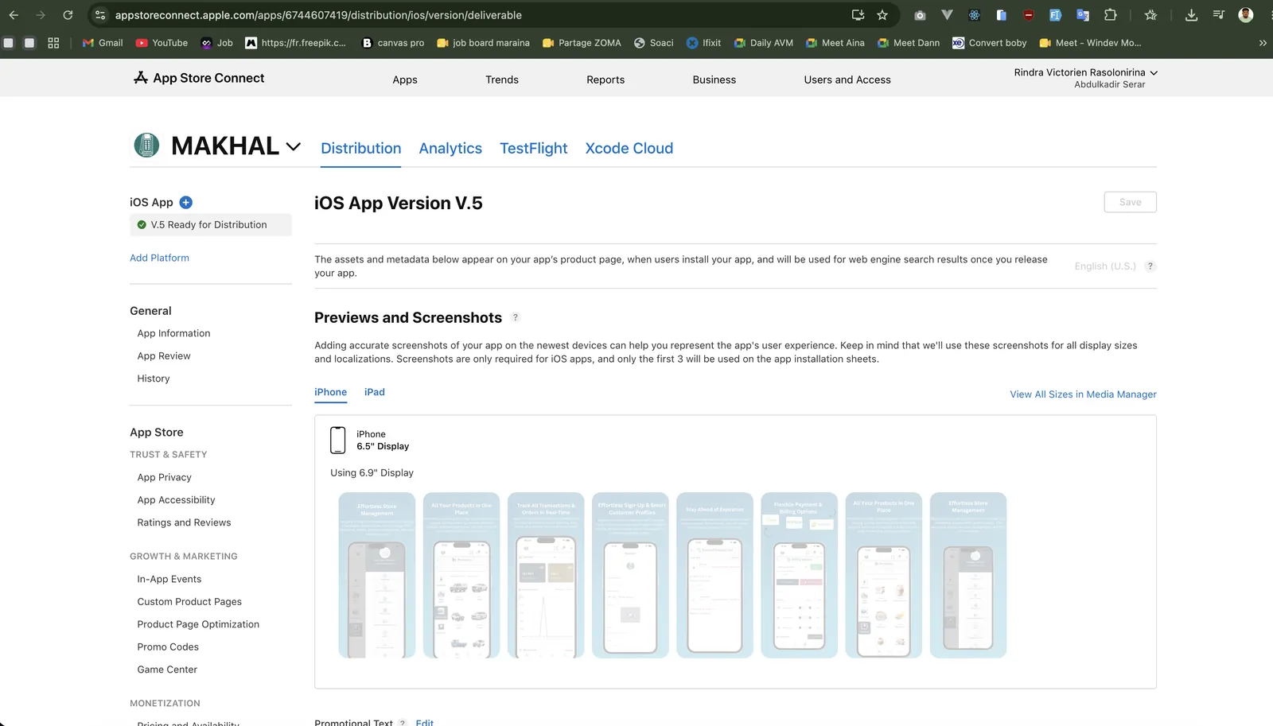
Task: View site information in the address bar
Action: (x=100, y=15)
